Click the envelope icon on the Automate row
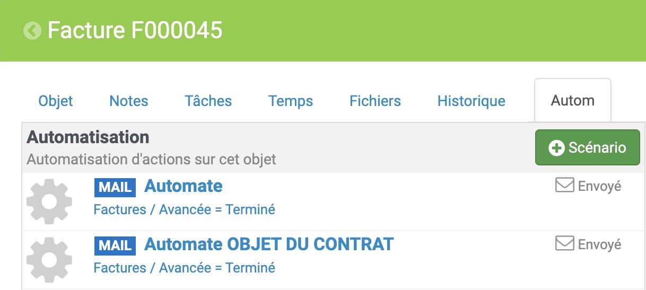 pyautogui.click(x=565, y=186)
